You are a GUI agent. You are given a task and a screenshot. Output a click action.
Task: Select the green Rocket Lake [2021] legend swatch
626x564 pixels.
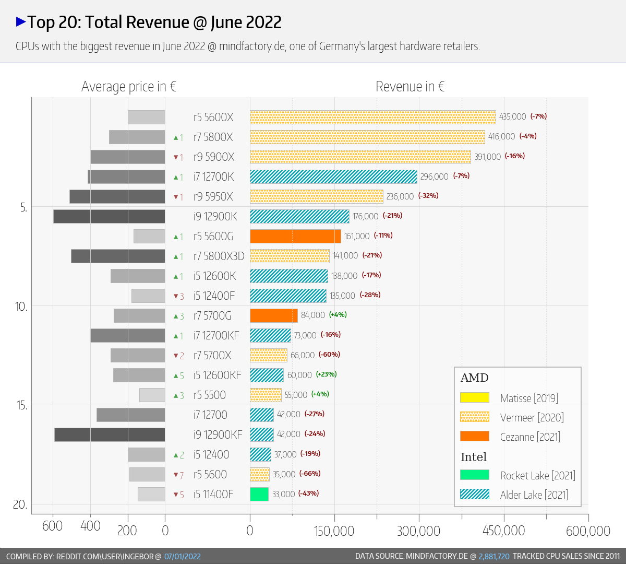pos(474,475)
